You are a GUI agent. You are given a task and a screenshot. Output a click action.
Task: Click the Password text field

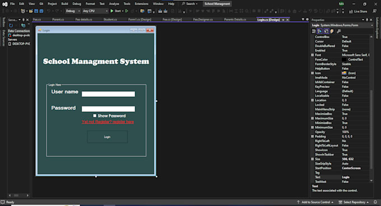point(108,109)
